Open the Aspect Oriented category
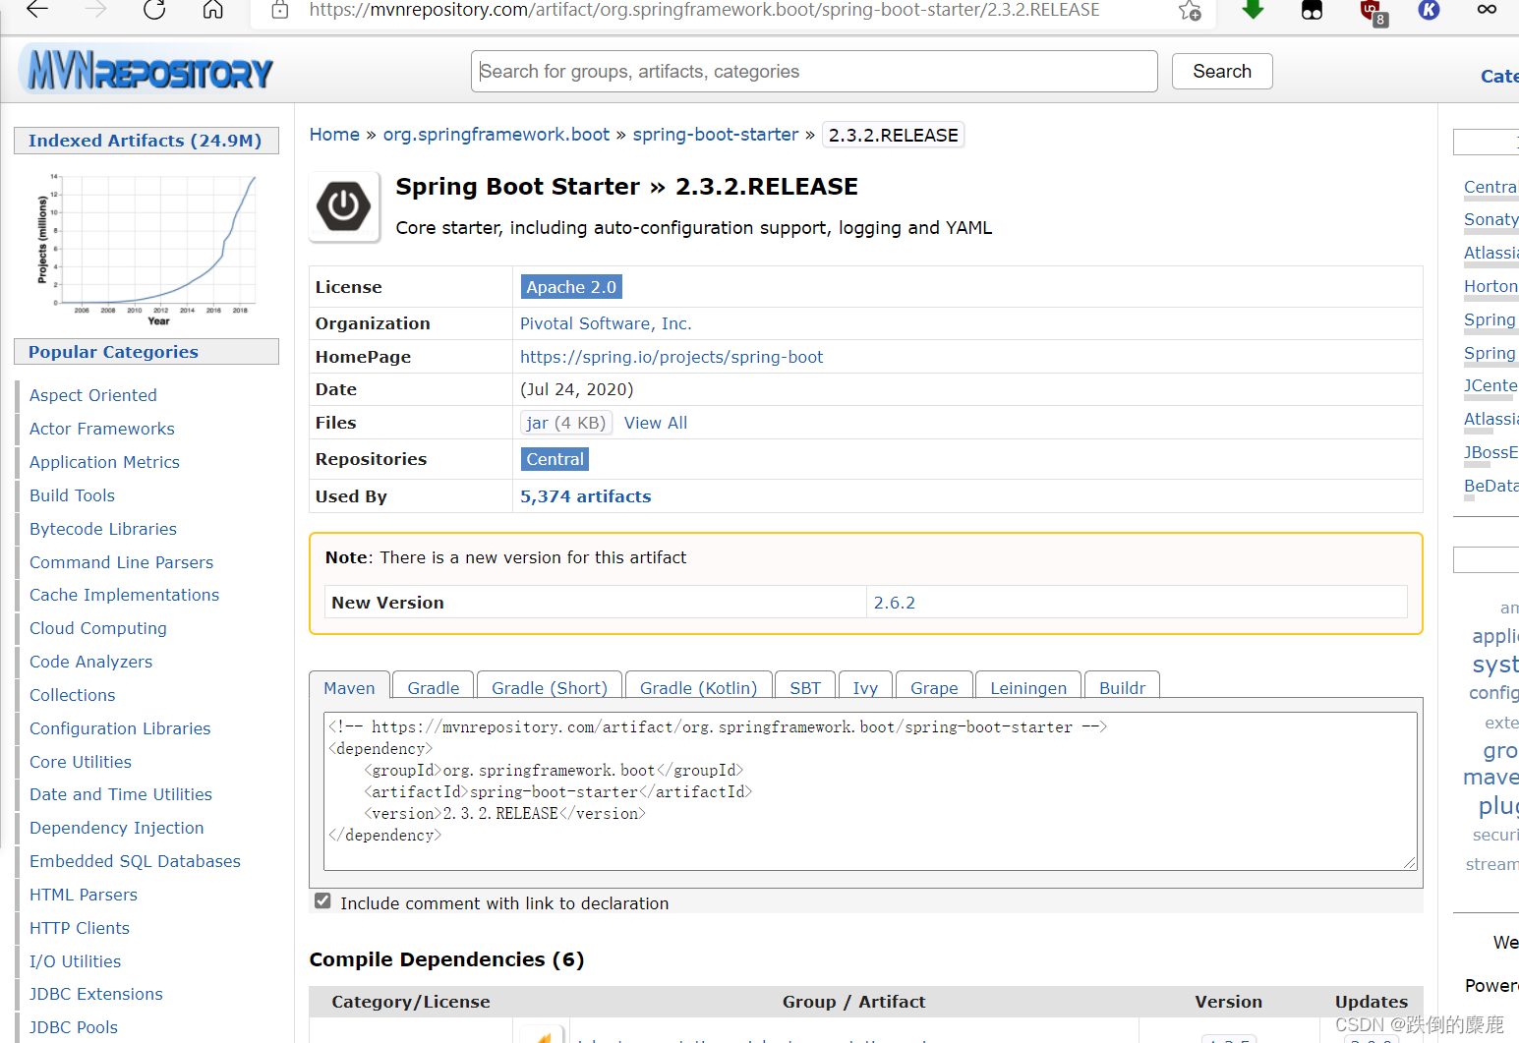Viewport: 1519px width, 1043px height. pyautogui.click(x=93, y=395)
